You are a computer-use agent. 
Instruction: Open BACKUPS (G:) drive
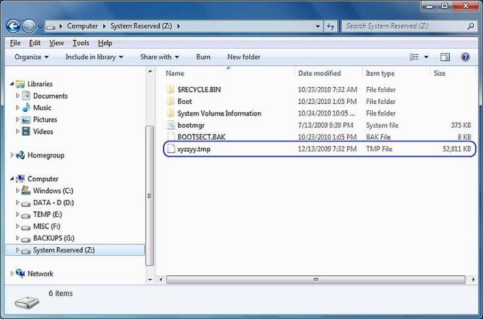tap(54, 238)
